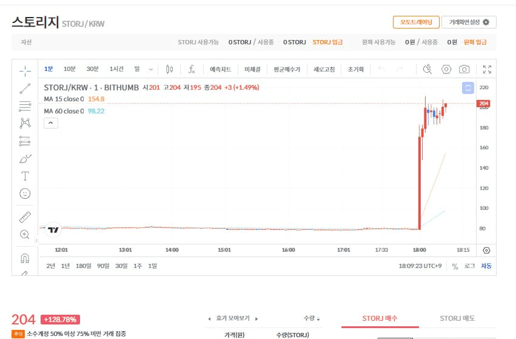Image resolution: width=516 pixels, height=339 pixels.
Task: Click the TradingView logo on chart
Action: [53, 230]
